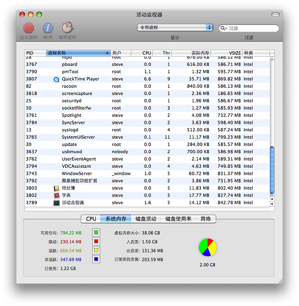Click the 35.71 MB memory value

tap(199, 79)
